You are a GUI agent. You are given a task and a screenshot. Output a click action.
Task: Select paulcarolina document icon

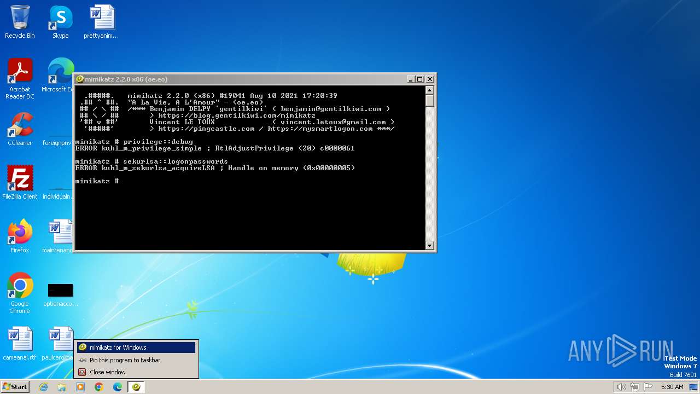pyautogui.click(x=59, y=344)
